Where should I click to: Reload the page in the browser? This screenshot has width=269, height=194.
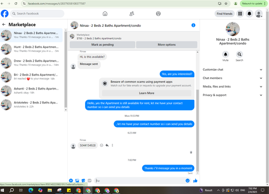(16, 3)
